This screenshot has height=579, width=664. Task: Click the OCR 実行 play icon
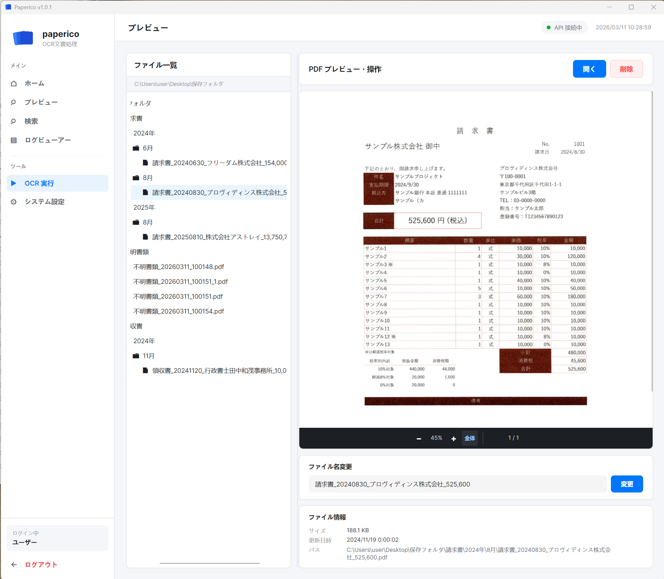click(14, 183)
